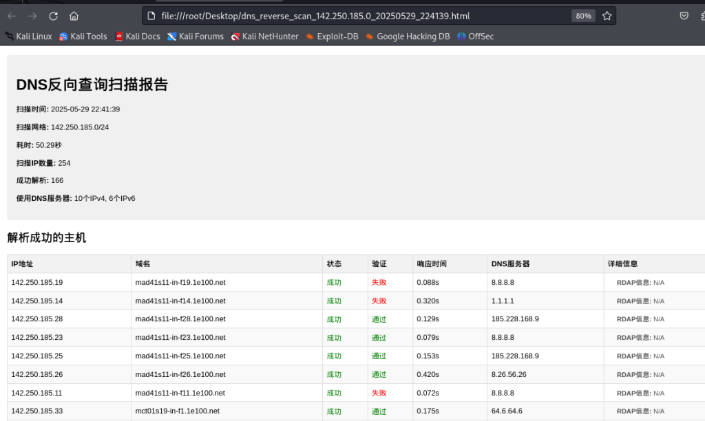Reload the current page
This screenshot has height=421, width=705.
53,16
